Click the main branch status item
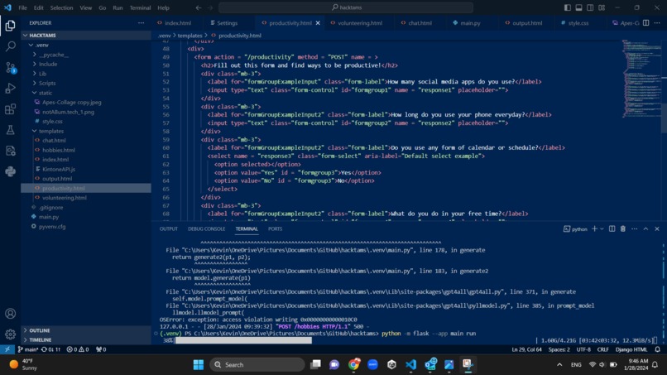The height and width of the screenshot is (375, 667). coord(28,349)
